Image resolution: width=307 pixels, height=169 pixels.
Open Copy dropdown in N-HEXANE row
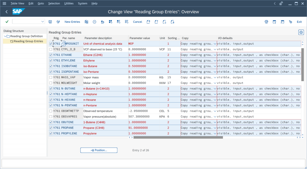(215, 100)
